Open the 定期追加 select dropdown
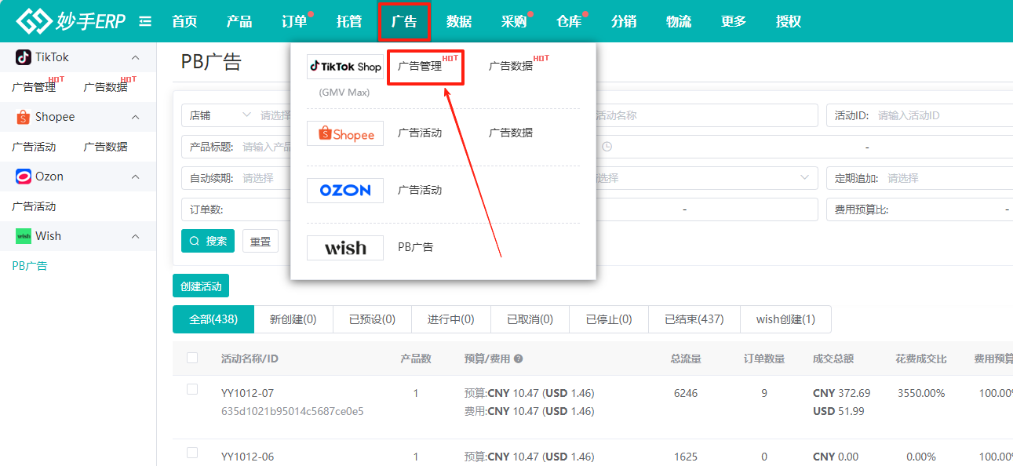The height and width of the screenshot is (466, 1013). (920, 178)
